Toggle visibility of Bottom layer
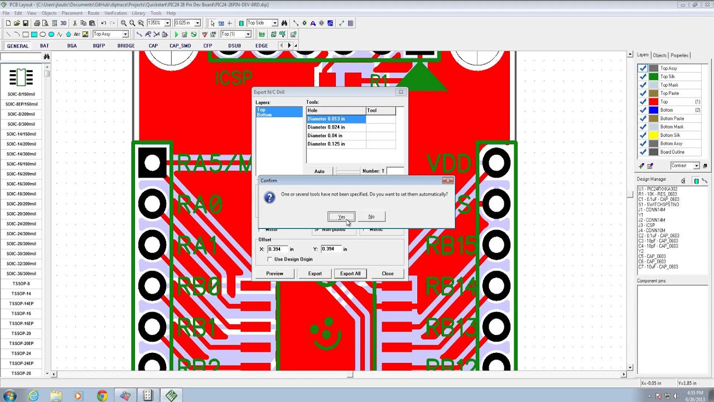 (643, 110)
